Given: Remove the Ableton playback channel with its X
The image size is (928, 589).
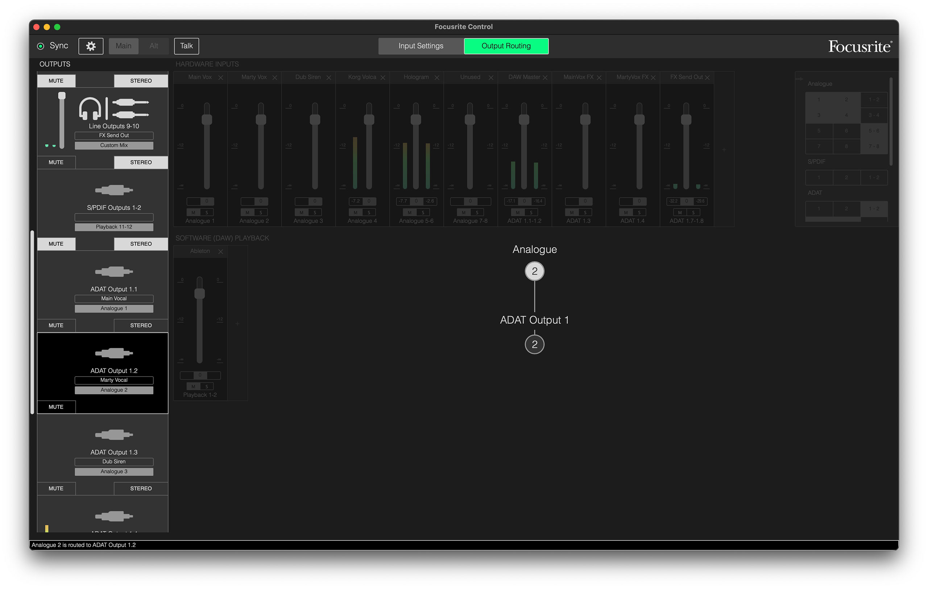Looking at the screenshot, I should coord(220,251).
